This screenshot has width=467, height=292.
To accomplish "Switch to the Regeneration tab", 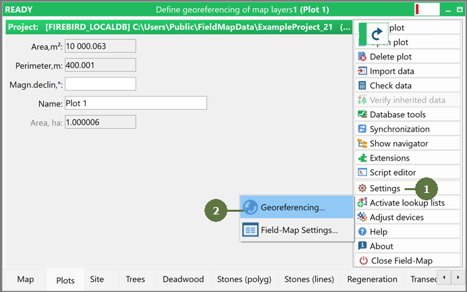I will click(372, 279).
